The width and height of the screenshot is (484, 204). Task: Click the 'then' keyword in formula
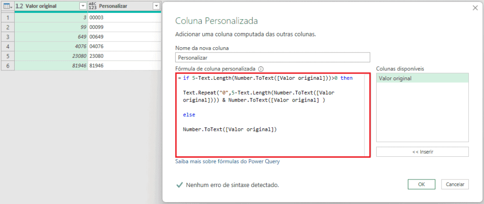(x=346, y=78)
